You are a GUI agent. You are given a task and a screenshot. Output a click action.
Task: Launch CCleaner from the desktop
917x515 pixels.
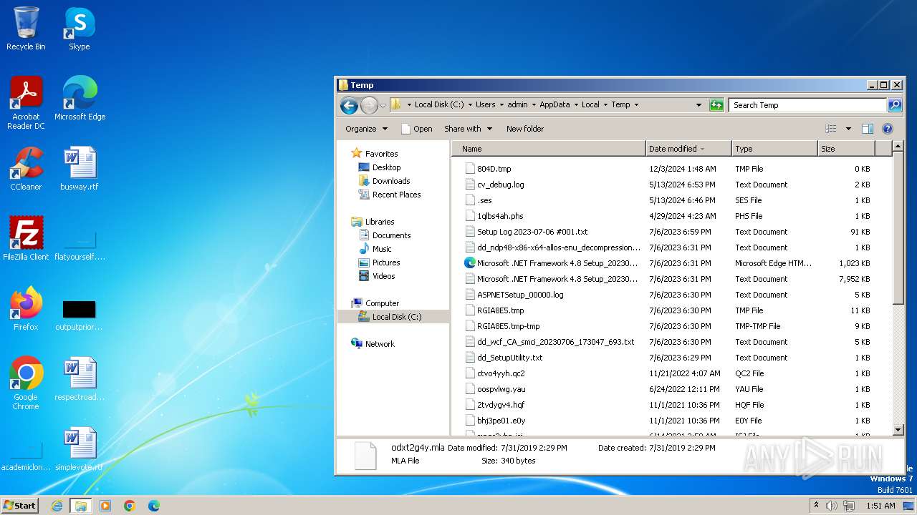26,168
